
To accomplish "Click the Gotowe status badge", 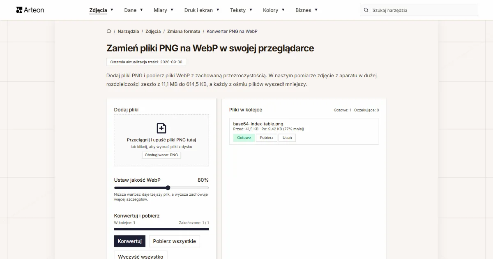I will point(244,138).
